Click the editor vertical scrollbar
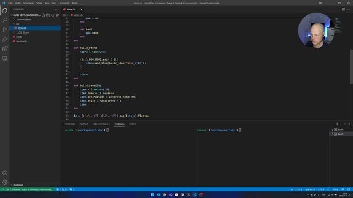The image size is (353, 198). (351, 66)
